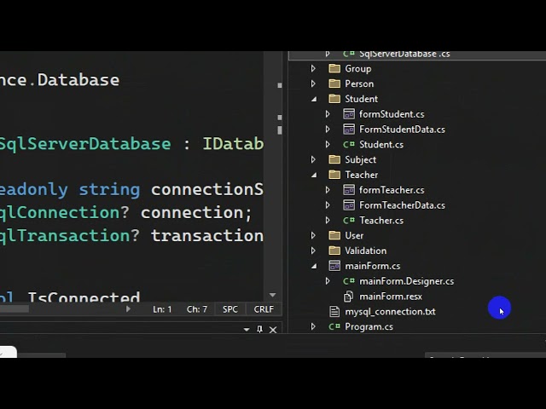Viewport: 546px width, 409px height.
Task: Click the horizontal scroll right arrow
Action: coord(128,308)
